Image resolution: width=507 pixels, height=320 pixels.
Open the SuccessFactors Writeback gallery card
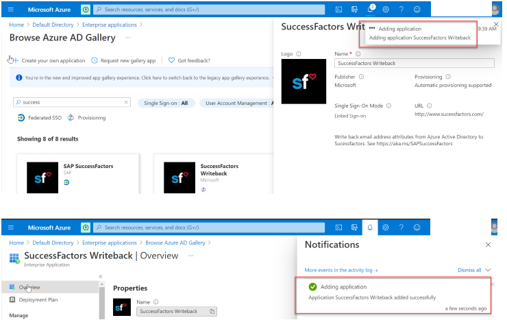click(213, 174)
